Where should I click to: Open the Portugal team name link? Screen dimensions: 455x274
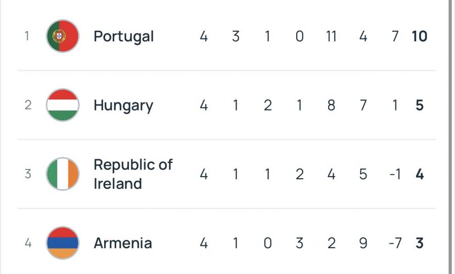tap(123, 36)
